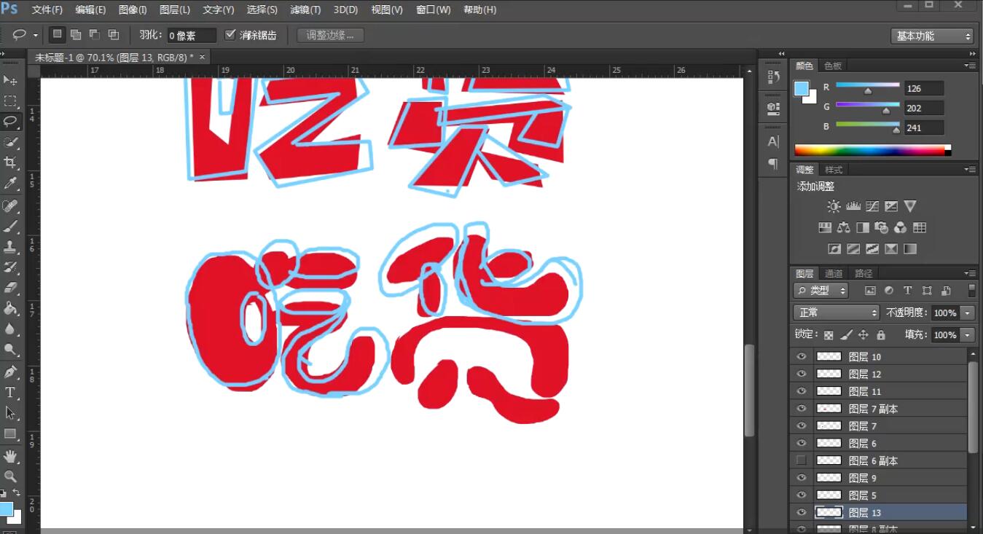This screenshot has height=534, width=983.
Task: Open Lasso tool preset picker arrow
Action: coord(35,36)
